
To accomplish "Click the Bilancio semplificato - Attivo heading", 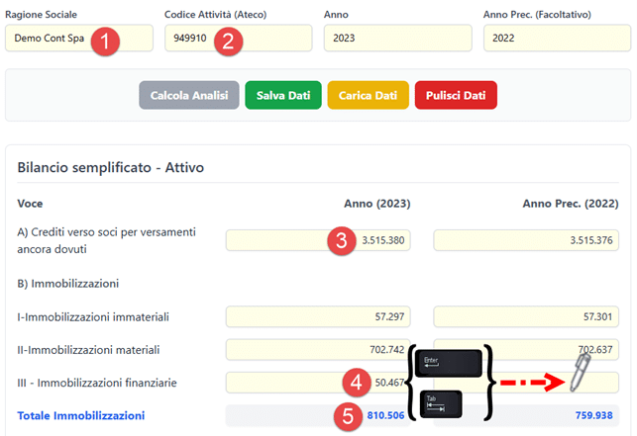I will [x=111, y=167].
